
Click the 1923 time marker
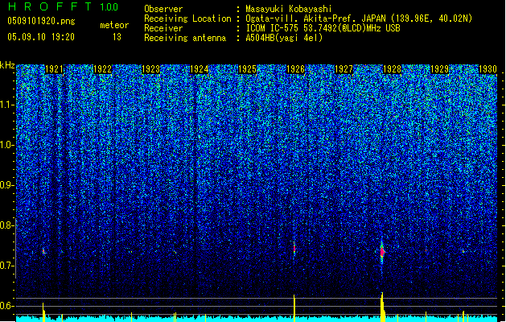(x=150, y=69)
